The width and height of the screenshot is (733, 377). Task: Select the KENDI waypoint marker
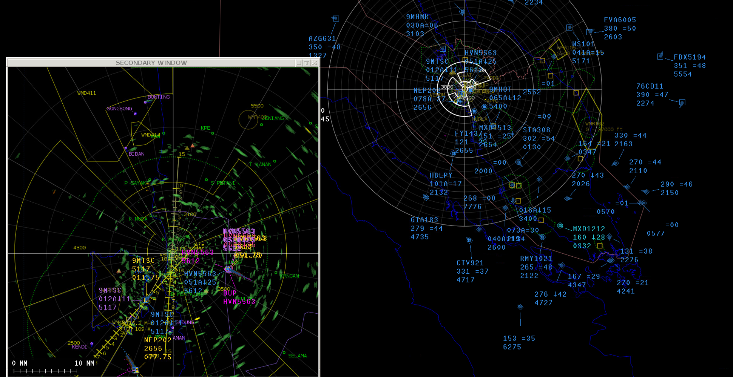tap(92, 344)
